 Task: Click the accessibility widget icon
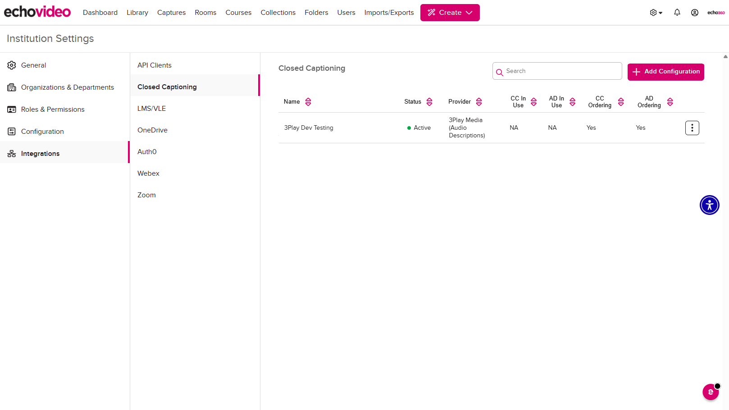709,205
